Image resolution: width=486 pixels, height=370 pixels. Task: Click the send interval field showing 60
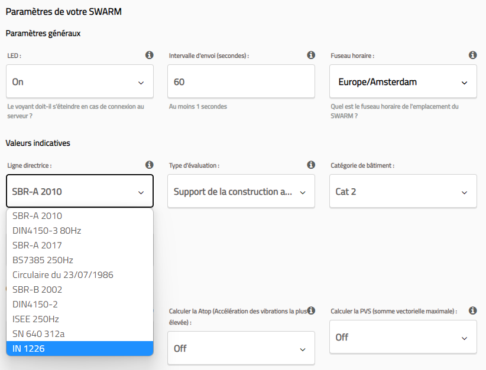(x=241, y=82)
